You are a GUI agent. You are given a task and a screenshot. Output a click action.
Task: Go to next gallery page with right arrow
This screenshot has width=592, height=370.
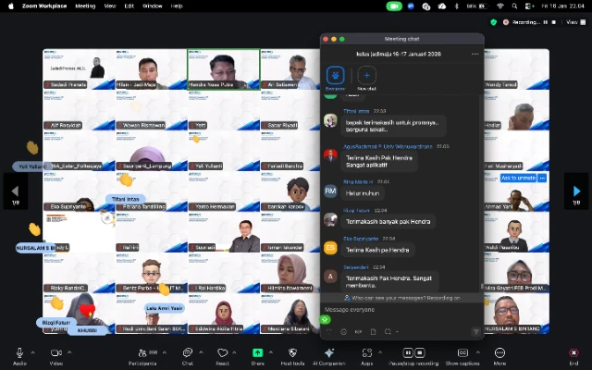pos(576,191)
